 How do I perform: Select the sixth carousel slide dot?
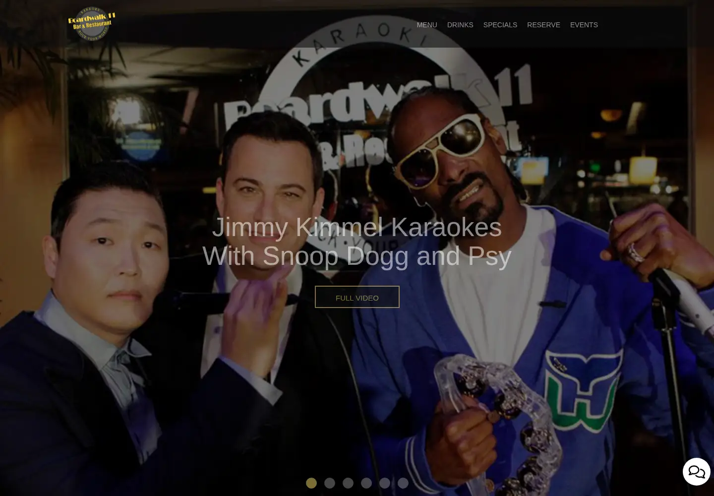pos(403,483)
